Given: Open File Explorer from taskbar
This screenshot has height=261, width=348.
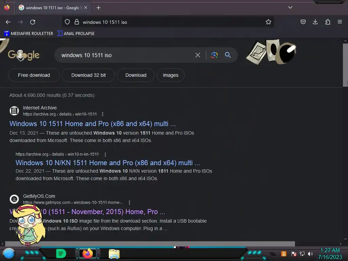Looking at the screenshot, I should pos(114,254).
